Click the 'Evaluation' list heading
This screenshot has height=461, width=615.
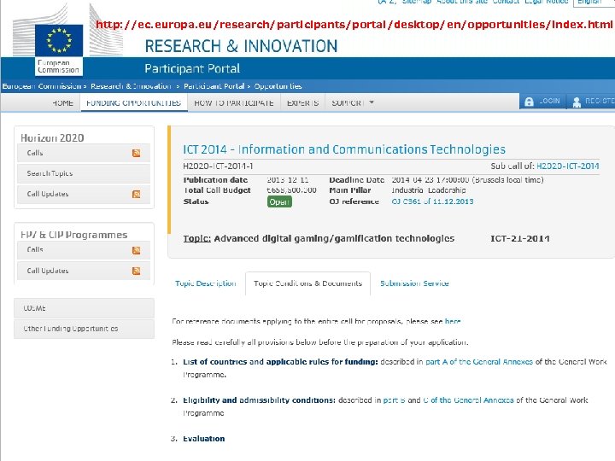[x=204, y=439]
